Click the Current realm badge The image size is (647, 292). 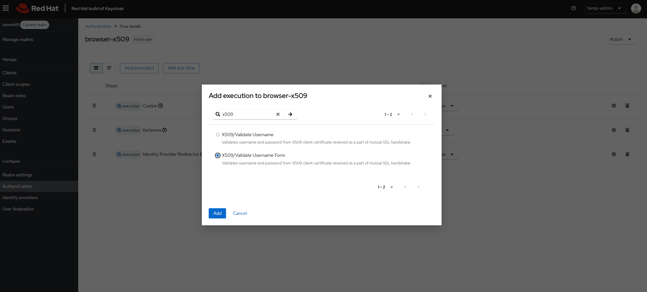35,25
